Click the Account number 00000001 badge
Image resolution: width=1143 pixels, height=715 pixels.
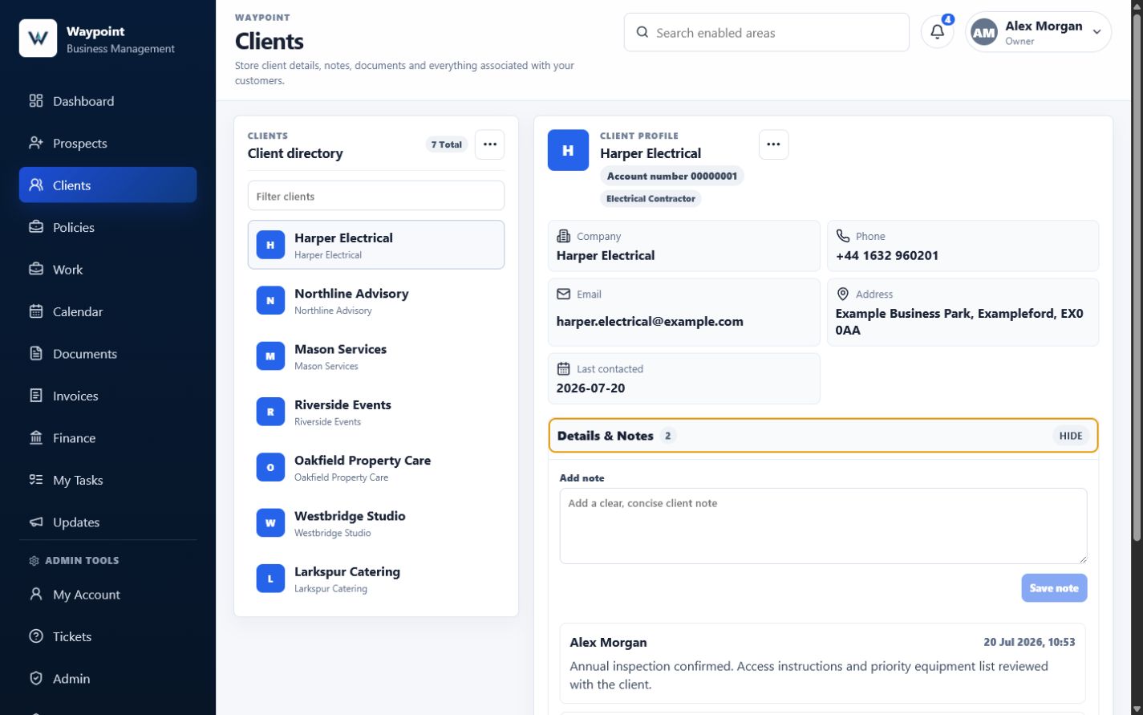[672, 176]
